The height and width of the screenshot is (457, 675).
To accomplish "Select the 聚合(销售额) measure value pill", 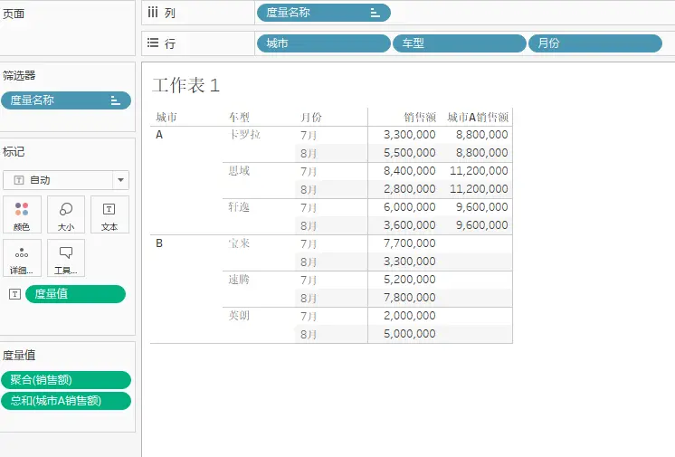I will click(x=66, y=380).
